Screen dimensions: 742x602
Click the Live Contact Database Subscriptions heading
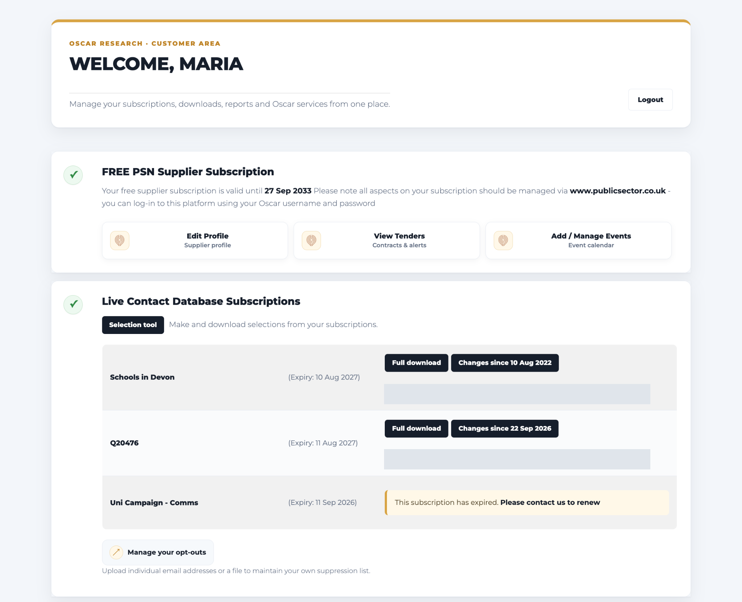[201, 301]
